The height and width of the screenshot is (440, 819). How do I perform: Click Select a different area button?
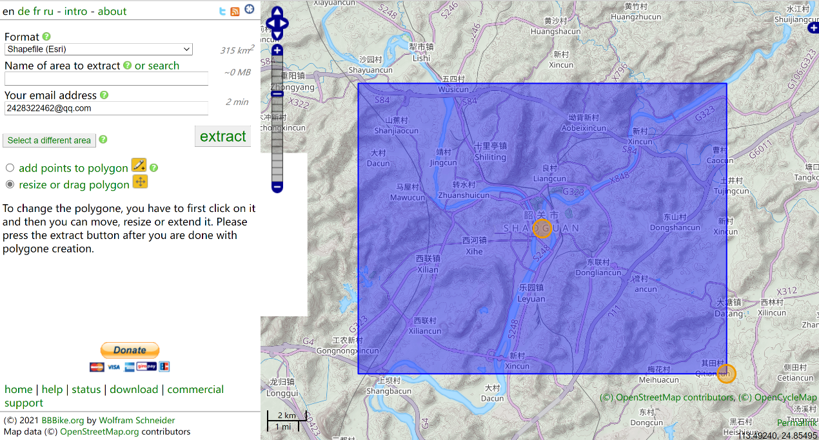click(49, 140)
